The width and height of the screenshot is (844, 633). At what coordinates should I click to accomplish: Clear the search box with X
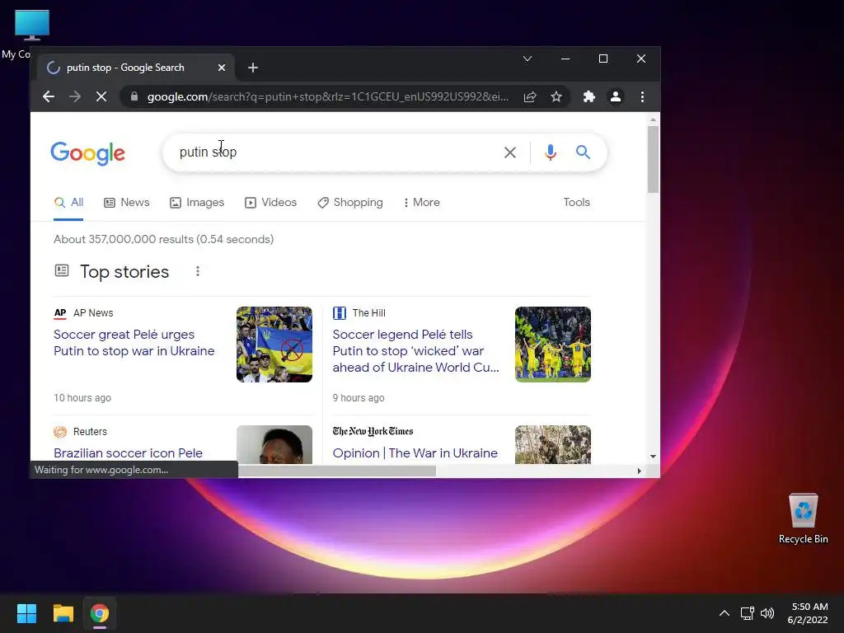[x=510, y=152]
